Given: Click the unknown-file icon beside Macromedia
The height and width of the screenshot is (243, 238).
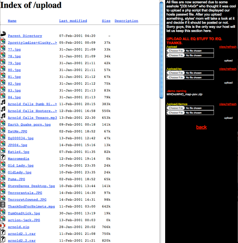Looking at the screenshot, I should (3, 158).
